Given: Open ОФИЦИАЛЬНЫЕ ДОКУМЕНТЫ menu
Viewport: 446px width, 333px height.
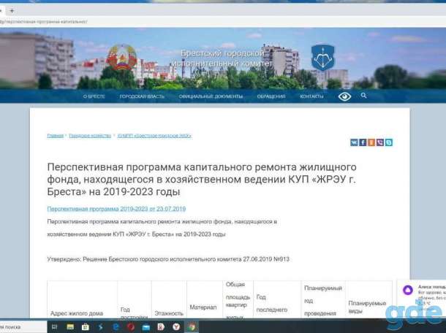Looking at the screenshot, I should [x=211, y=96].
